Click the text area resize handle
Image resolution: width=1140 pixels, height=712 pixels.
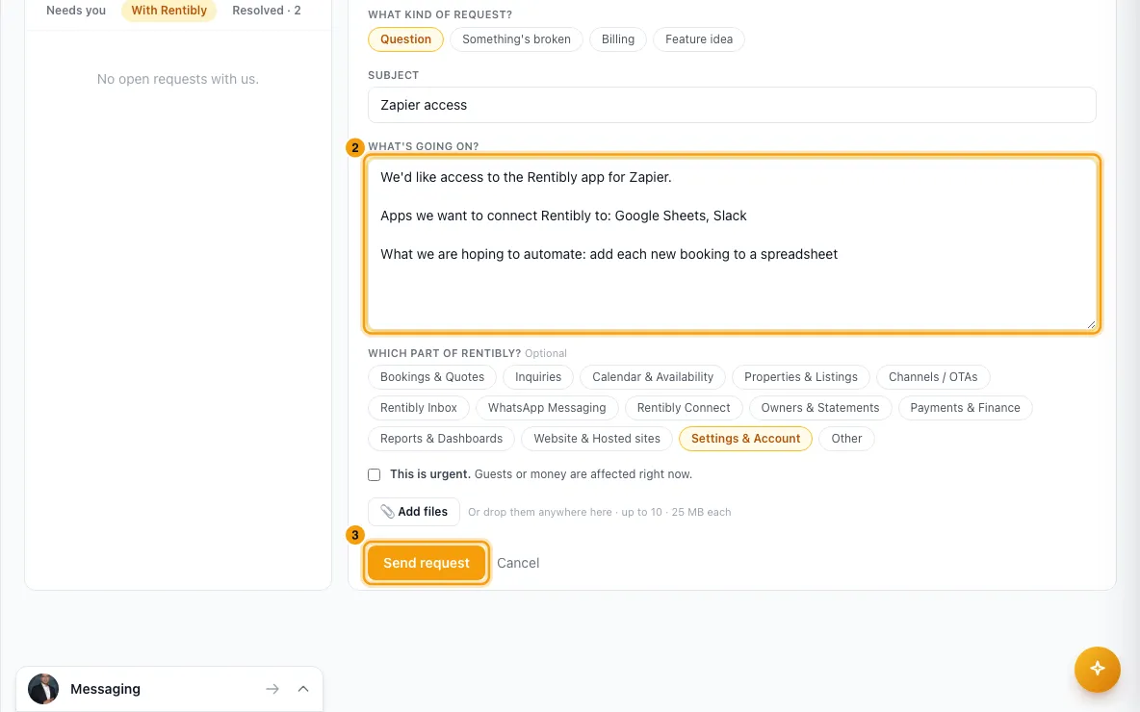pos(1091,325)
